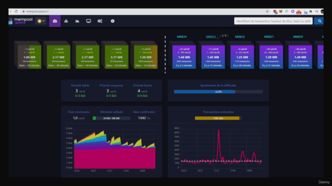Open the Blocks cubes icon page
The height and width of the screenshot is (186, 332).
(x=66, y=21)
